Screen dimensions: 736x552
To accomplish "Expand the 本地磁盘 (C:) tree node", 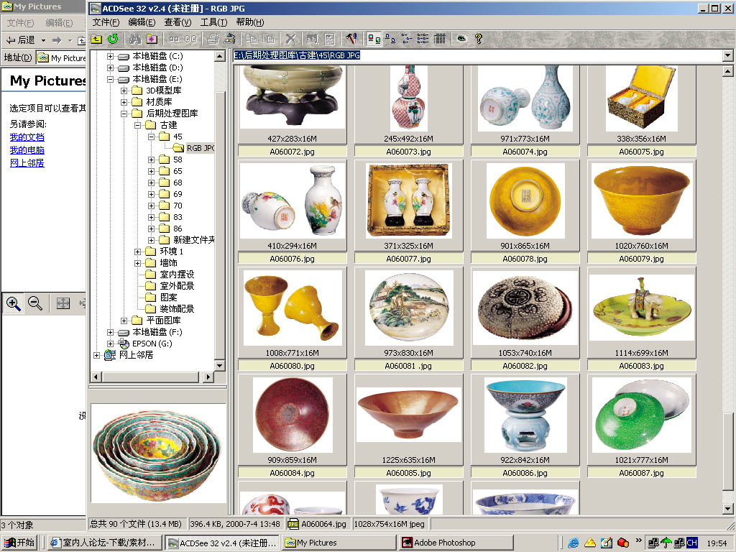I will (x=110, y=56).
